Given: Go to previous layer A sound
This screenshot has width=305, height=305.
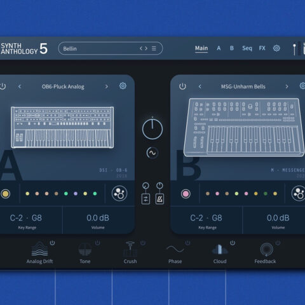Looking at the screenshot, I should 20,86.
